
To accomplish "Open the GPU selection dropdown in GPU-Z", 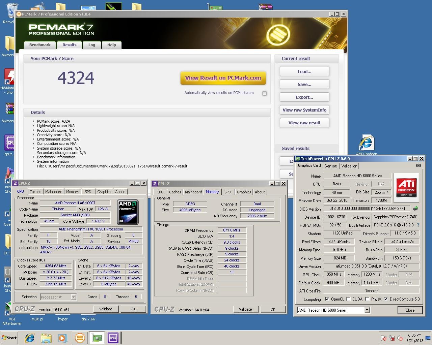I will coord(367,310).
